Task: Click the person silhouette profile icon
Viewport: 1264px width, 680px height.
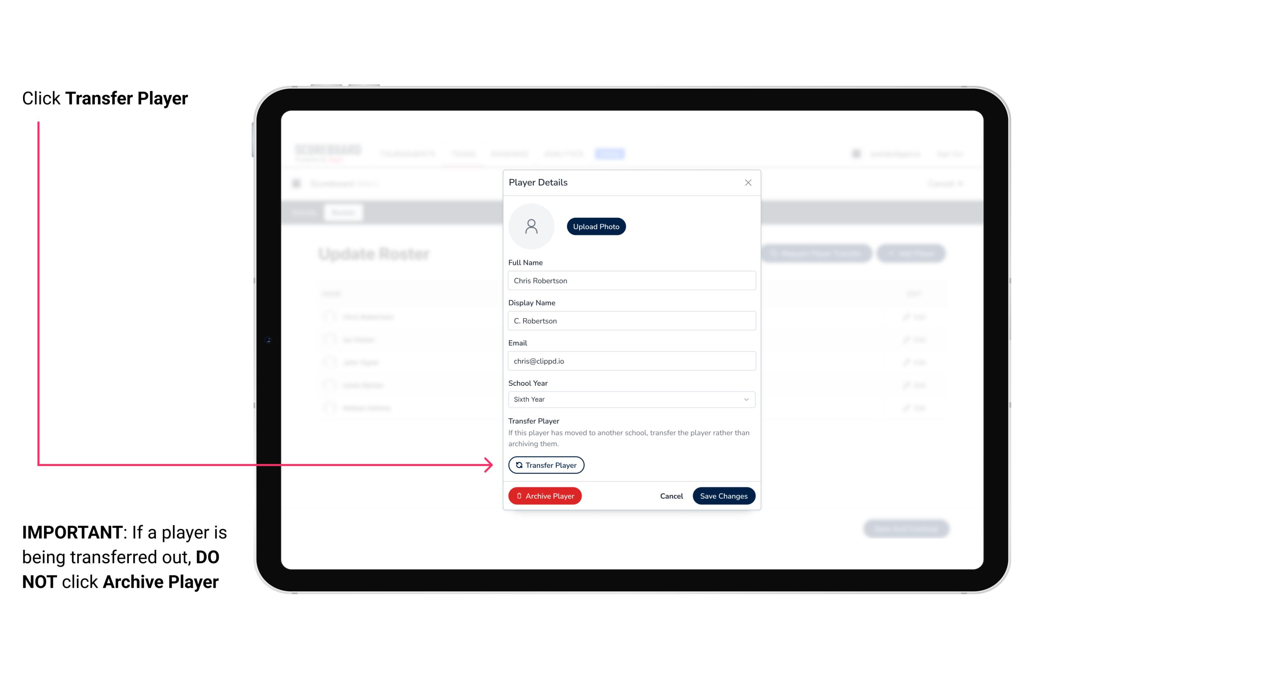Action: 531,226
